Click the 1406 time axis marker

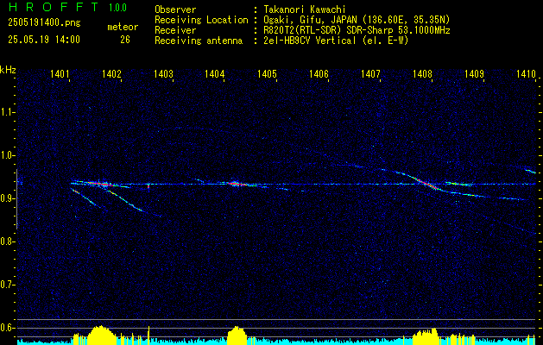click(319, 73)
